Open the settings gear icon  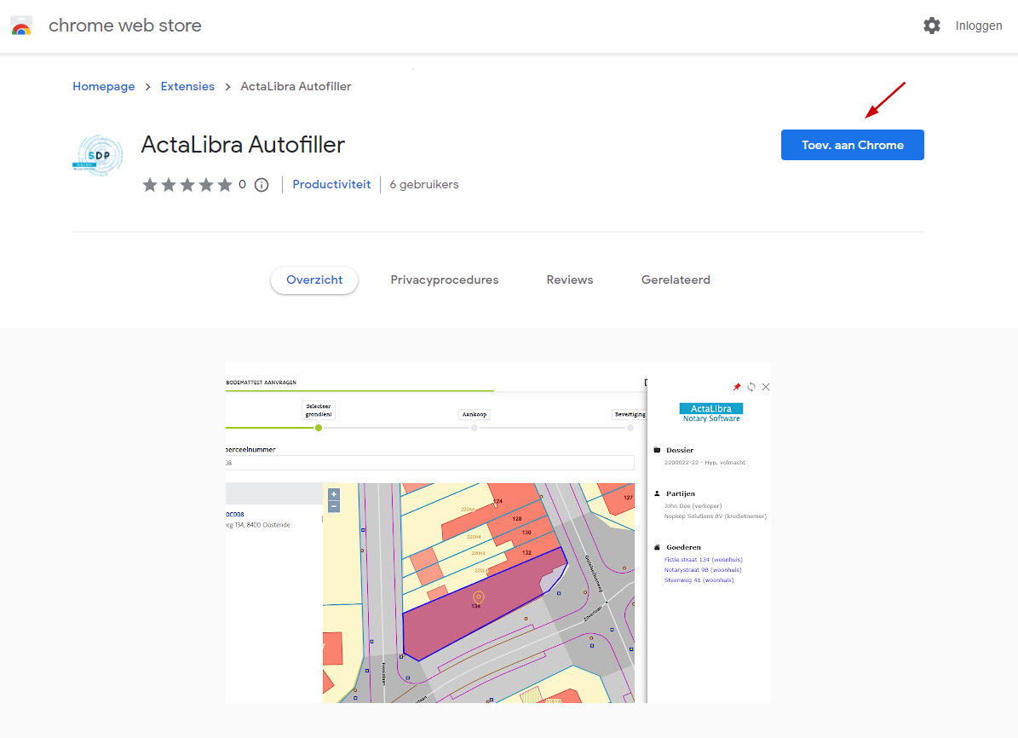[x=932, y=26]
